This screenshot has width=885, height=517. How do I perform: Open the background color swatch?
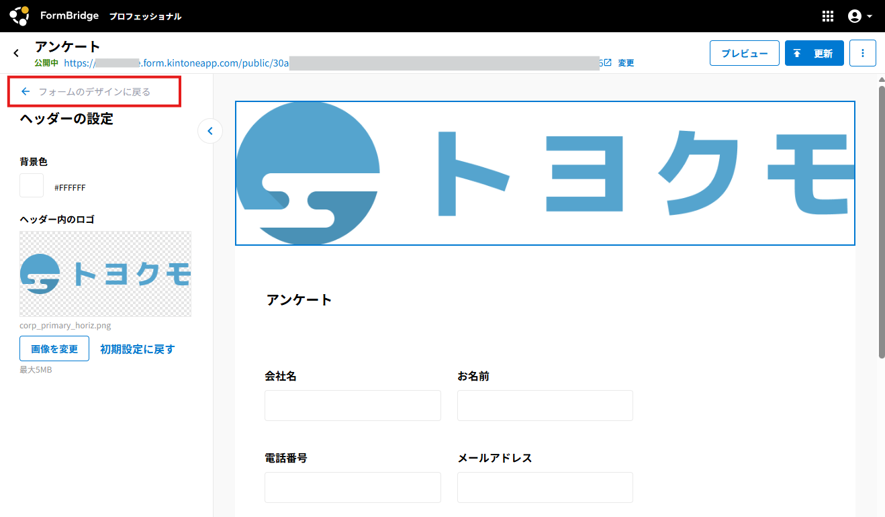click(32, 185)
